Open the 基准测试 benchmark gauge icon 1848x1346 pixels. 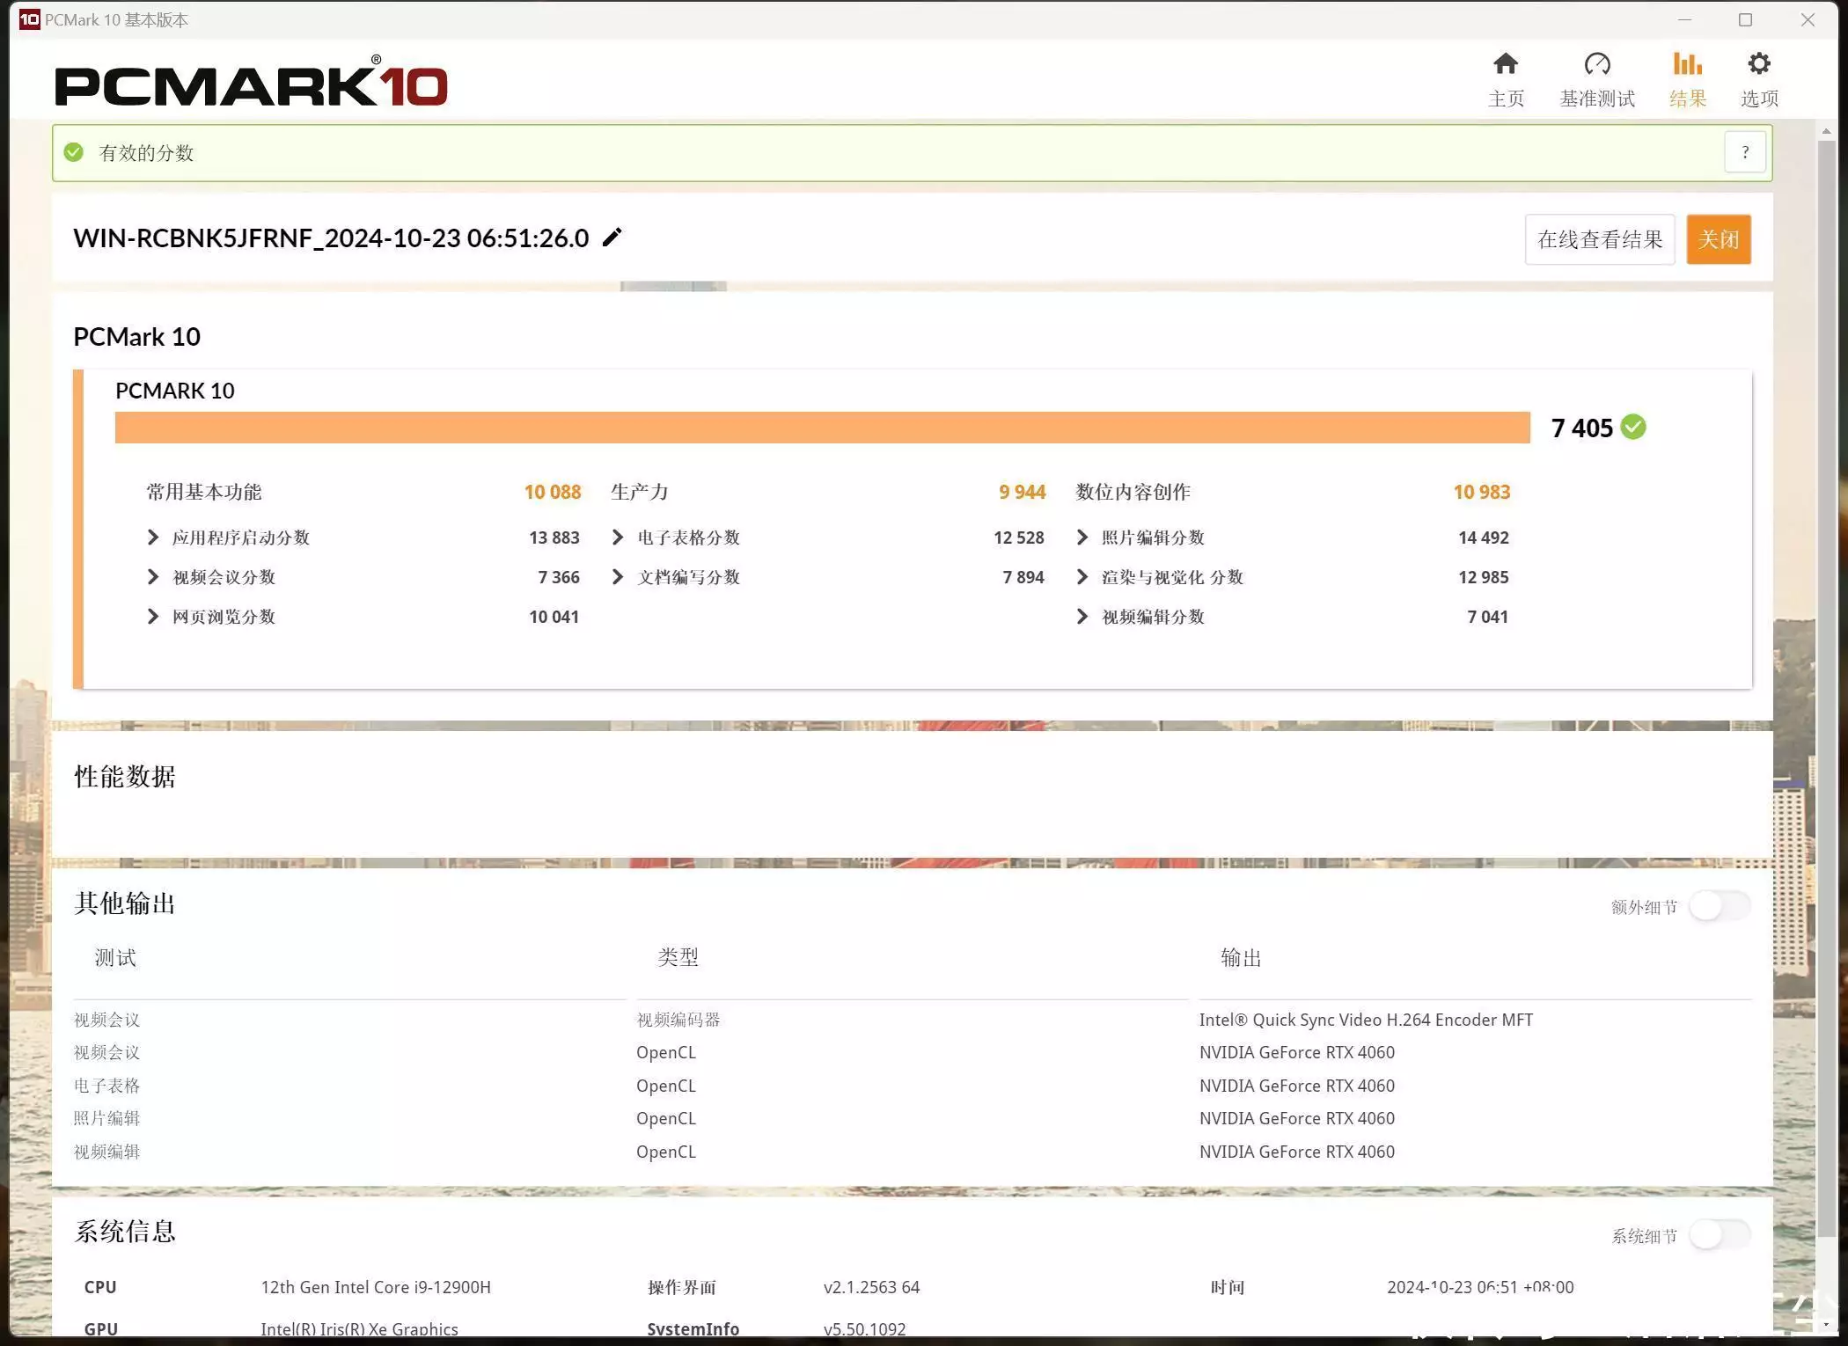pyautogui.click(x=1597, y=64)
